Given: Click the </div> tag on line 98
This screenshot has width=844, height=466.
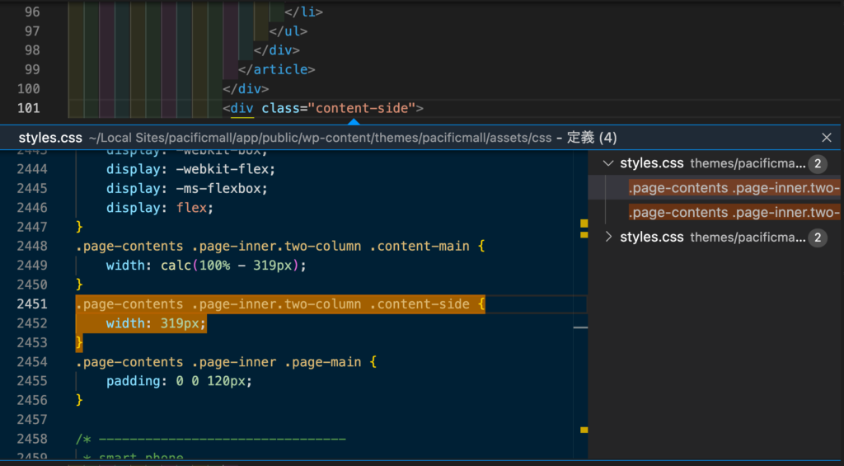Looking at the screenshot, I should click(277, 50).
